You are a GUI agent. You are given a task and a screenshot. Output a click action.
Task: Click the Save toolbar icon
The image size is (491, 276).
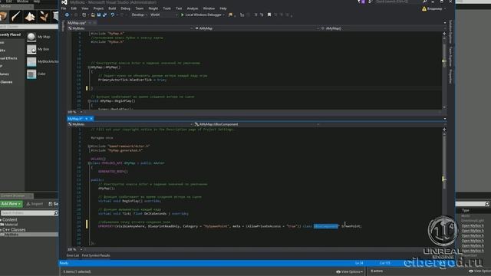click(x=99, y=15)
